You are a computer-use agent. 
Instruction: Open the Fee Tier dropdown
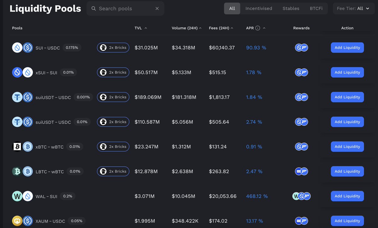tap(353, 8)
